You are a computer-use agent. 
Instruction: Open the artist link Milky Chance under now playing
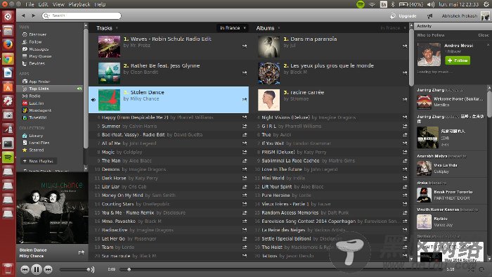(32, 256)
